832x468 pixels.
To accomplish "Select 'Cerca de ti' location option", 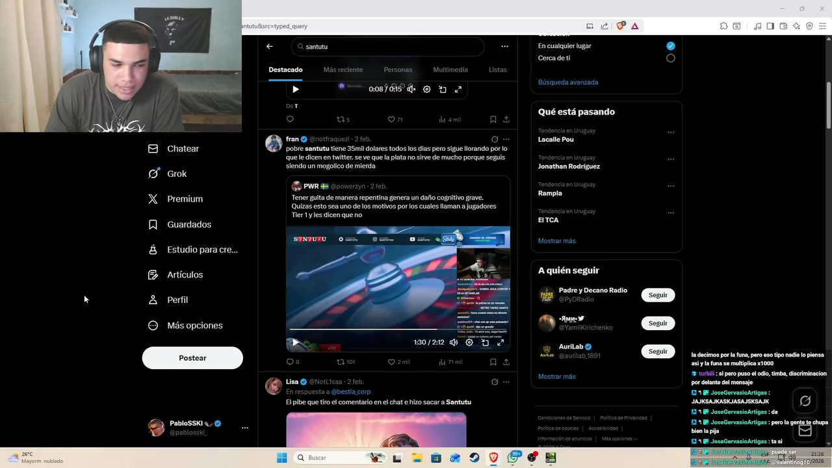I will point(671,58).
